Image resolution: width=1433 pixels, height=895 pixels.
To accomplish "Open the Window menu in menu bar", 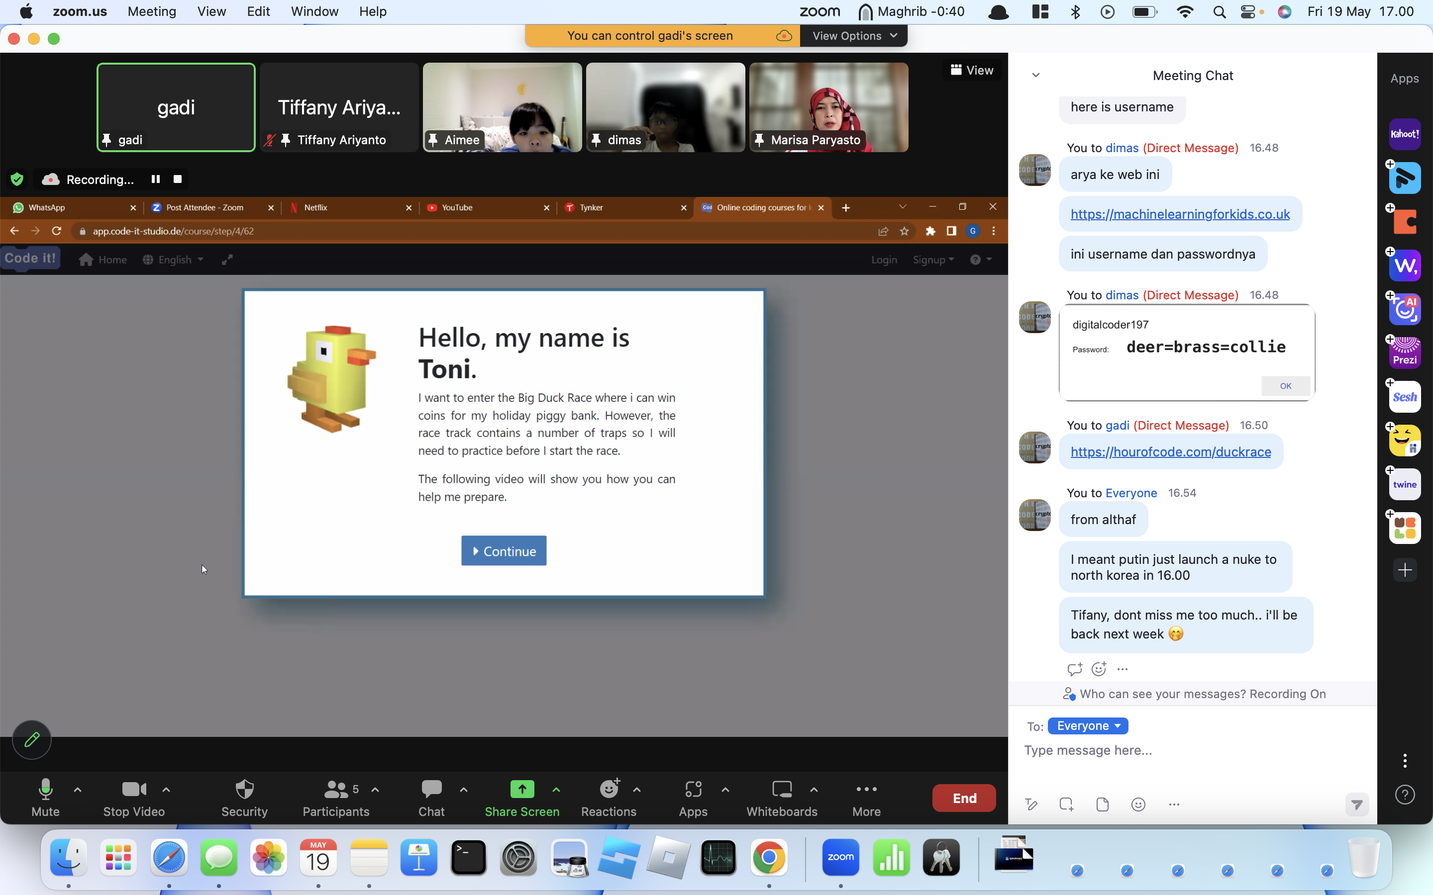I will pos(314,11).
